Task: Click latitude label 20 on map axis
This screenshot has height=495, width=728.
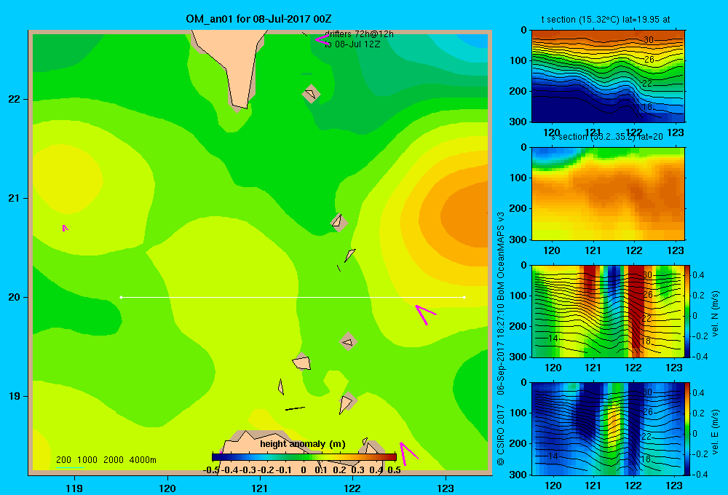Action: click(x=14, y=297)
